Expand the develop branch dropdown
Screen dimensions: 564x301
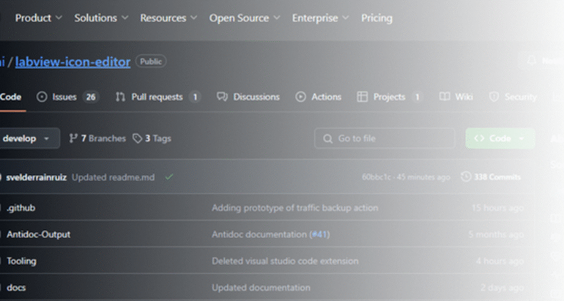pos(29,138)
